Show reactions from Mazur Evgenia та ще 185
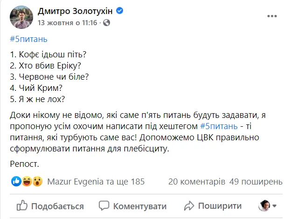 coord(96,181)
